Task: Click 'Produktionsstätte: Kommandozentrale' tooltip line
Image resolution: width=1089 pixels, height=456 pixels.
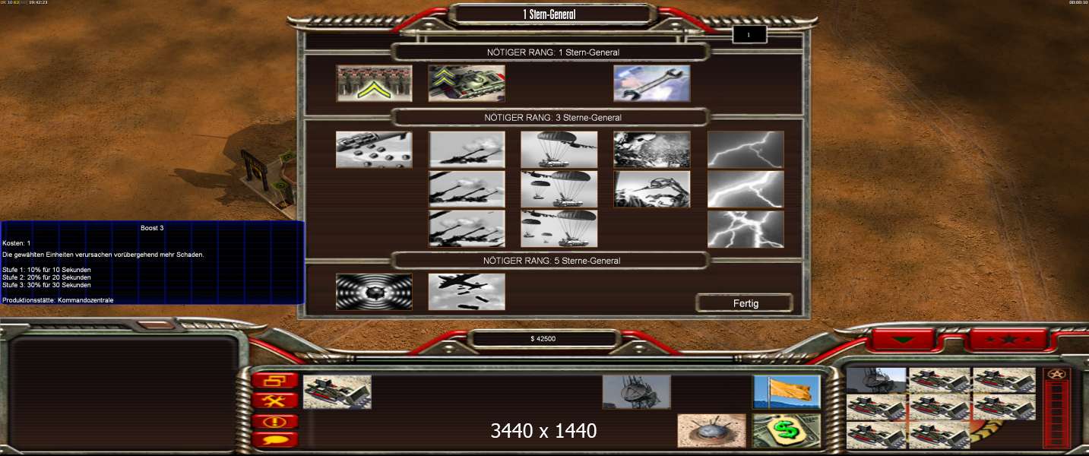Action: point(58,300)
